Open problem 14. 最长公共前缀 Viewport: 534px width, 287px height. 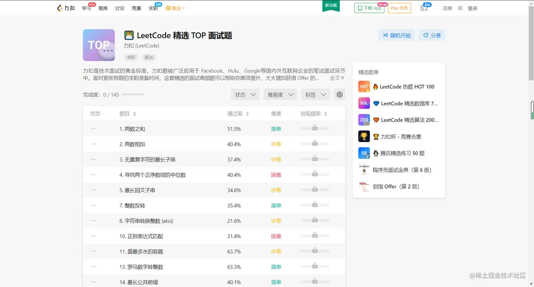[139, 282]
